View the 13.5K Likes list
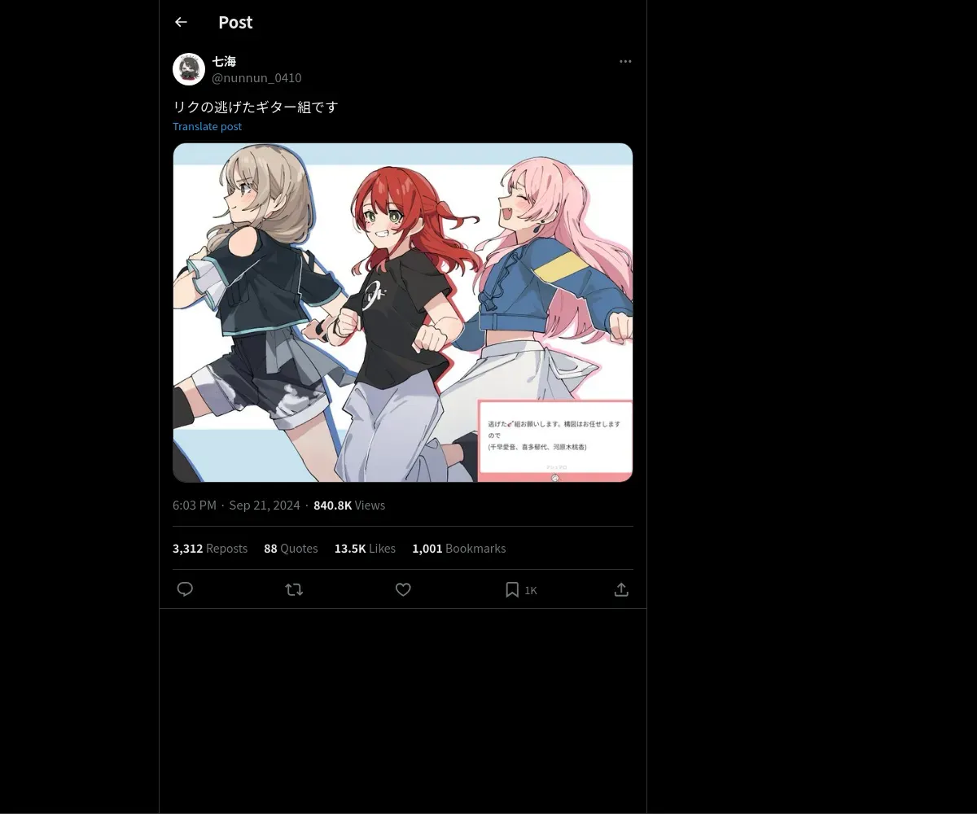Viewport: 977px width, 814px height. pos(365,549)
